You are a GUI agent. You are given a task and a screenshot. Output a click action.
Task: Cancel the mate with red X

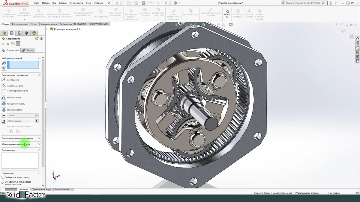(x=8, y=44)
